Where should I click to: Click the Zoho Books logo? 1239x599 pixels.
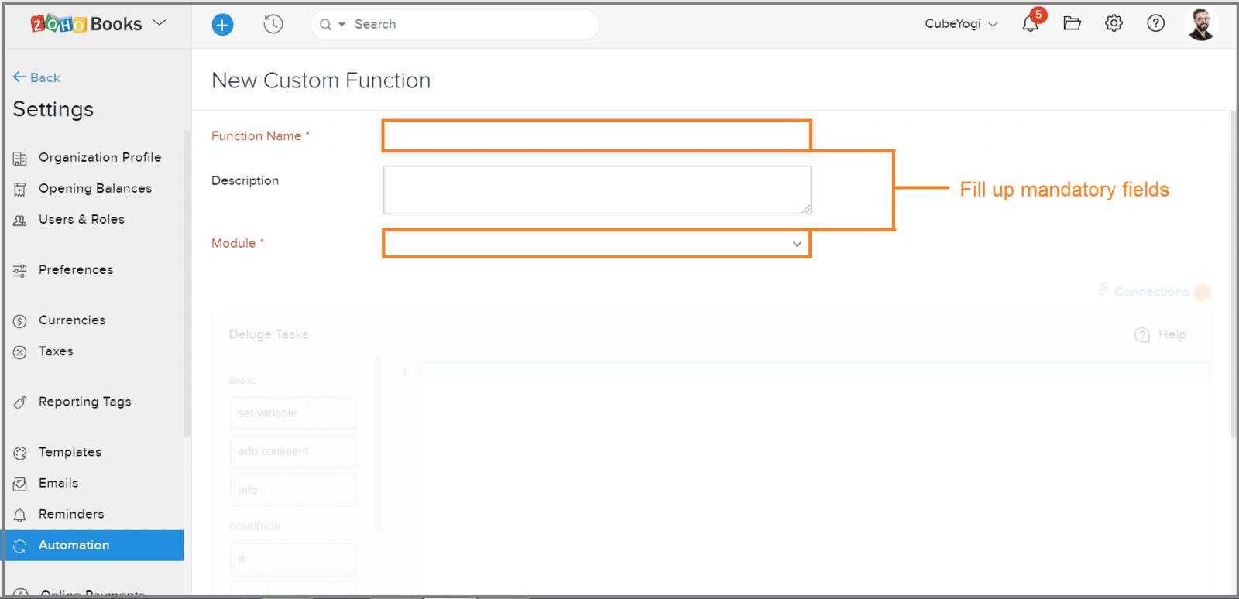[x=86, y=24]
